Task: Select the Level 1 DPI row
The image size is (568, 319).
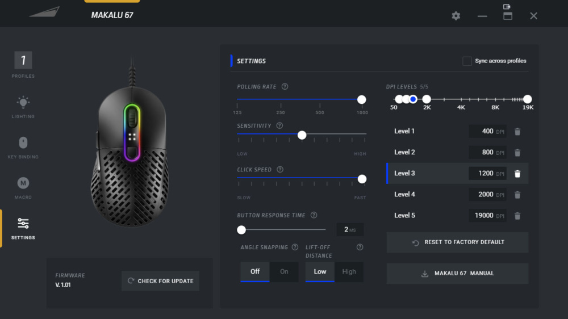Action: (x=457, y=131)
